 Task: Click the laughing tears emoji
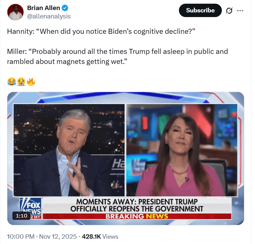(x=12, y=82)
